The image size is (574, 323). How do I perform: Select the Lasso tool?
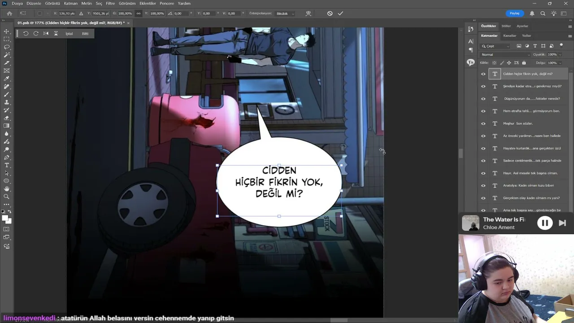point(7,47)
